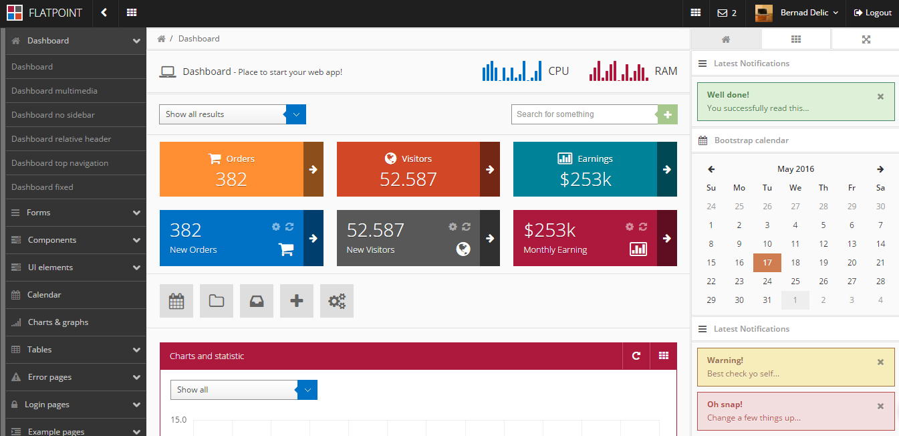Viewport: 899px width, 436px height.
Task: Click the green plus button beside search
Action: coord(668,114)
